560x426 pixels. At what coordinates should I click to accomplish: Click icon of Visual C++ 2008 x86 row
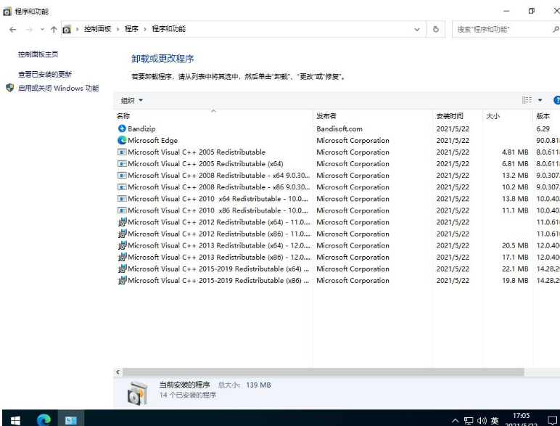tap(122, 187)
